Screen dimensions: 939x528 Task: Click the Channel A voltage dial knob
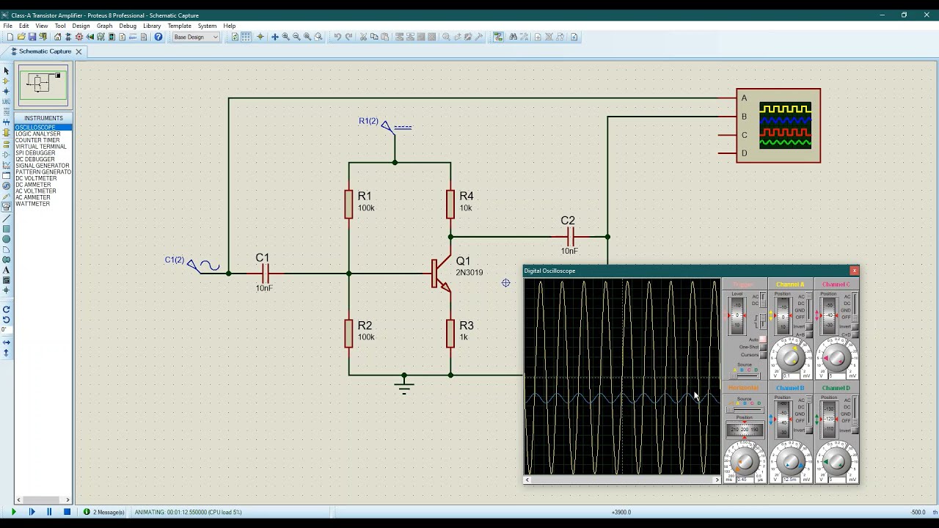(x=789, y=357)
